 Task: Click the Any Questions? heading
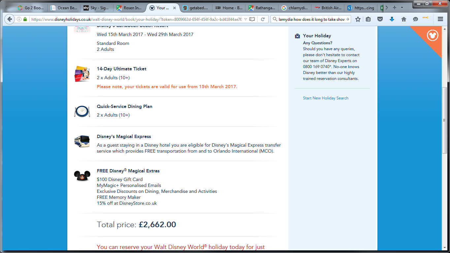click(318, 43)
